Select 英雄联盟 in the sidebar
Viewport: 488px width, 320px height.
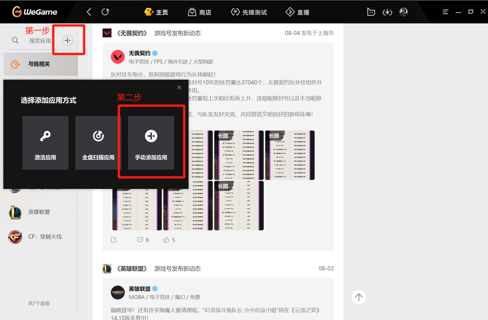[39, 212]
